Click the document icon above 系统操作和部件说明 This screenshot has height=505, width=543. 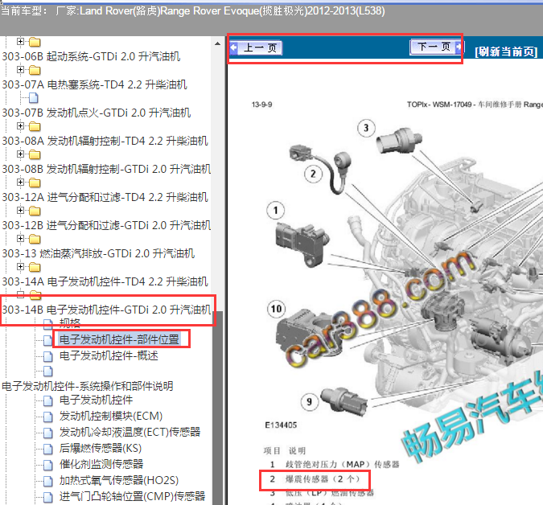click(x=48, y=371)
